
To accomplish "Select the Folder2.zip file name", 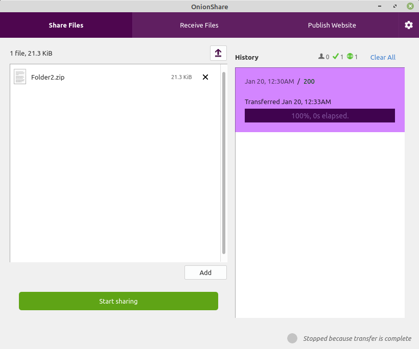I will coord(48,77).
